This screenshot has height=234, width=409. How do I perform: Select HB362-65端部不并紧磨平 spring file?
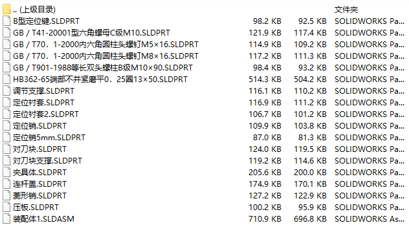pos(100,80)
